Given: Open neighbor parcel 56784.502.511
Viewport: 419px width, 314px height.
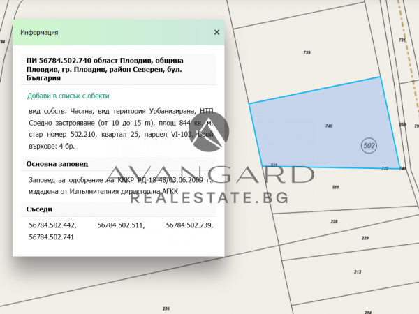Looking at the screenshot, I should click(x=121, y=225).
